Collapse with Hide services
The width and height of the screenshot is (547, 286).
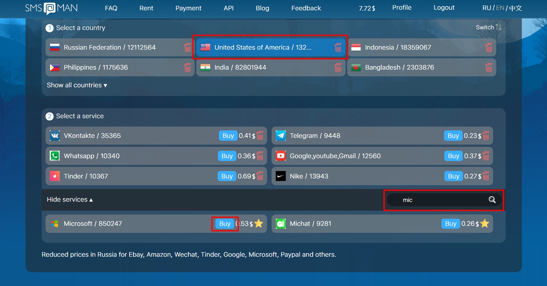70,199
